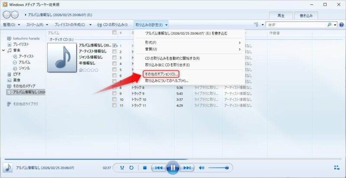The height and width of the screenshot is (178, 346).
Task: Toggle the select-all checkbox in column header
Action: [114, 33]
